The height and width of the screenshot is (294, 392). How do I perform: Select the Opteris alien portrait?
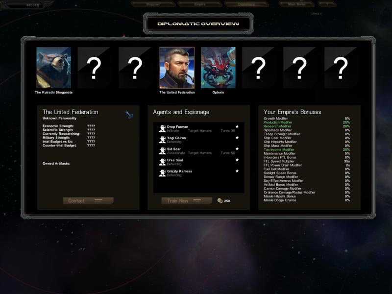click(x=218, y=68)
